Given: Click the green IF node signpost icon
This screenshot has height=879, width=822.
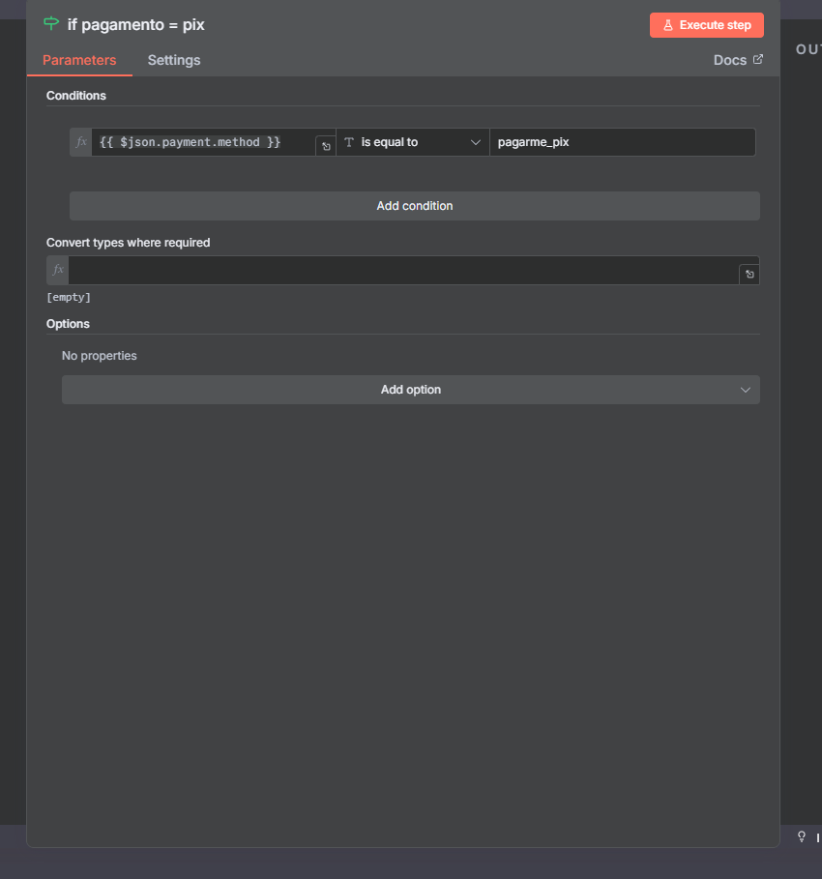Looking at the screenshot, I should pos(51,24).
